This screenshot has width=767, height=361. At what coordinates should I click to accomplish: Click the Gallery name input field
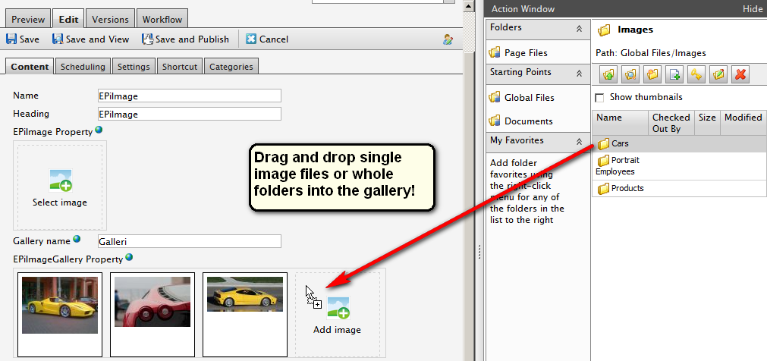[x=189, y=241]
